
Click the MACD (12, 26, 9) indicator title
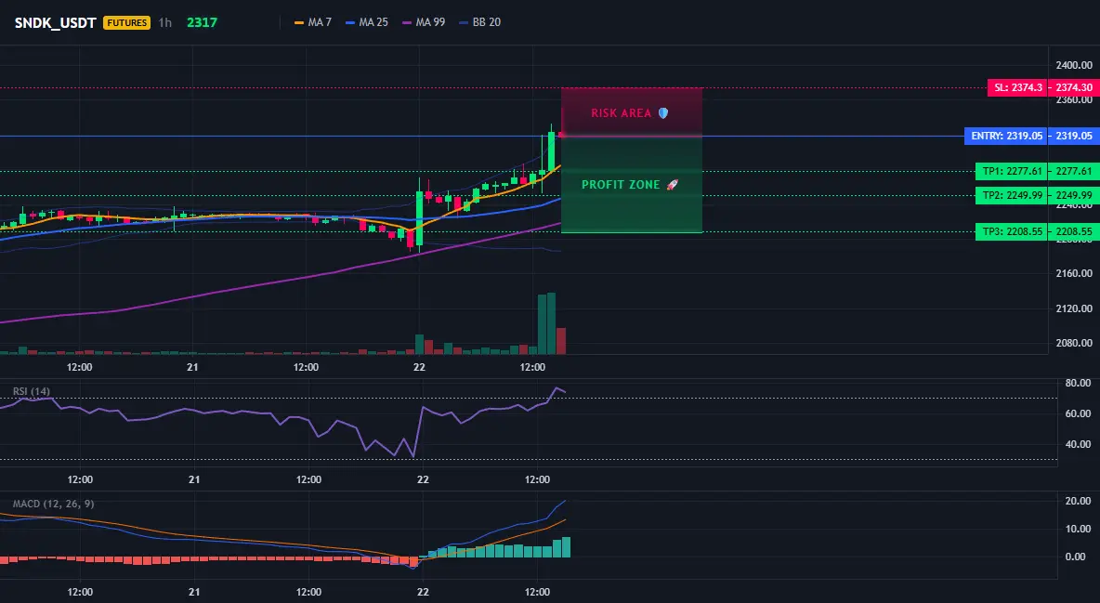53,504
